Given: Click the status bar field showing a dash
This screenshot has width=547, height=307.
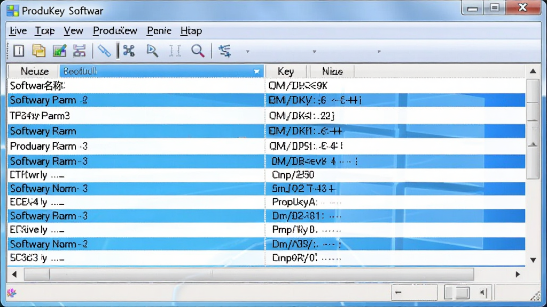Looking at the screenshot, I should [x=414, y=293].
